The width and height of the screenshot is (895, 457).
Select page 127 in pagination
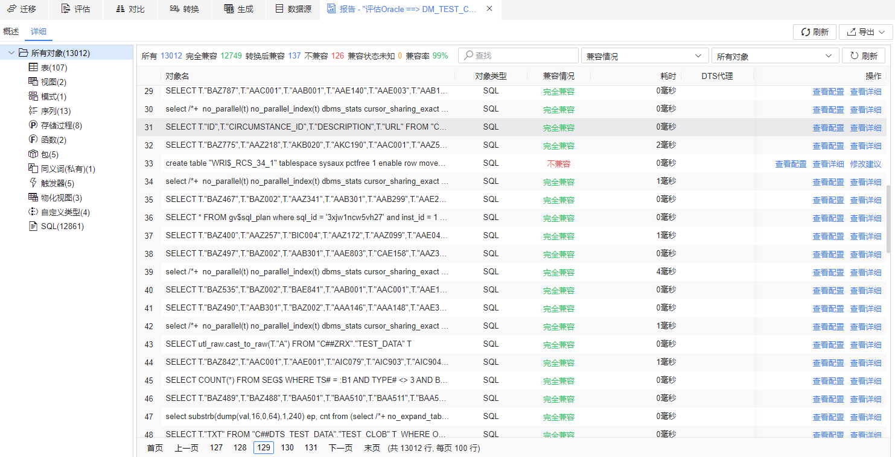point(216,448)
